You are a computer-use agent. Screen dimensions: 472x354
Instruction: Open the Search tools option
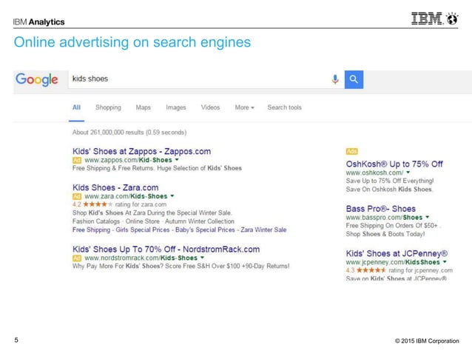click(x=284, y=107)
